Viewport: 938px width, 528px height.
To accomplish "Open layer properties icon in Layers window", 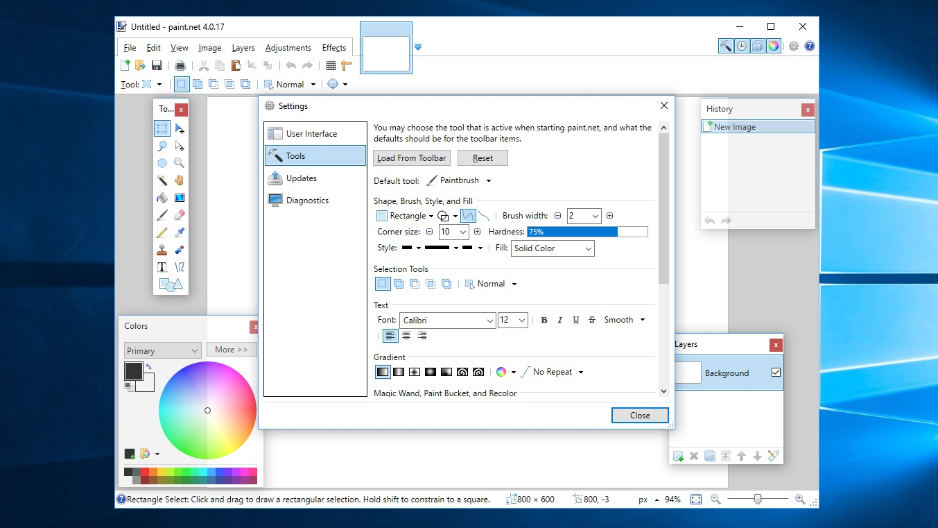I will pyautogui.click(x=774, y=456).
